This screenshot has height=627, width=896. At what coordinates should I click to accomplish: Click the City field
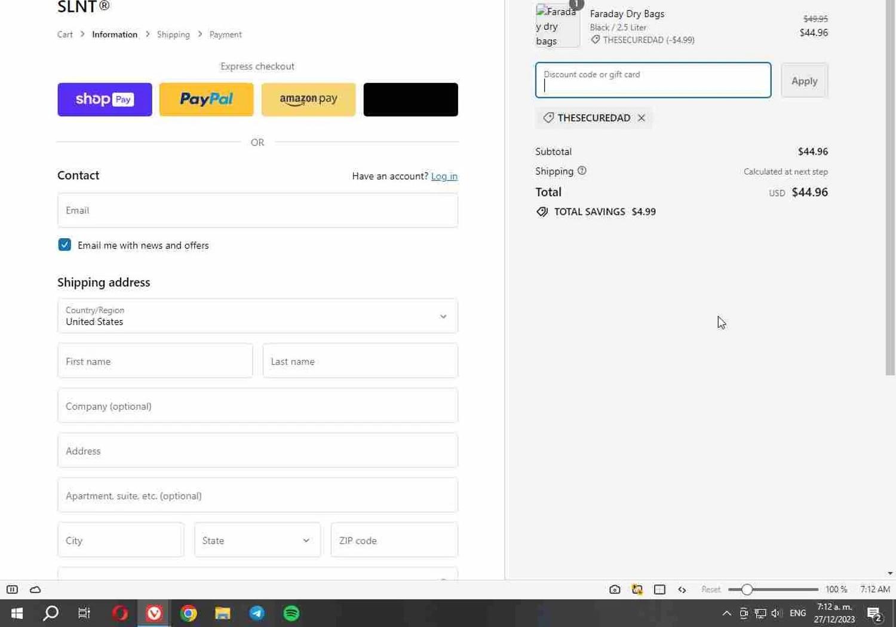click(x=121, y=540)
